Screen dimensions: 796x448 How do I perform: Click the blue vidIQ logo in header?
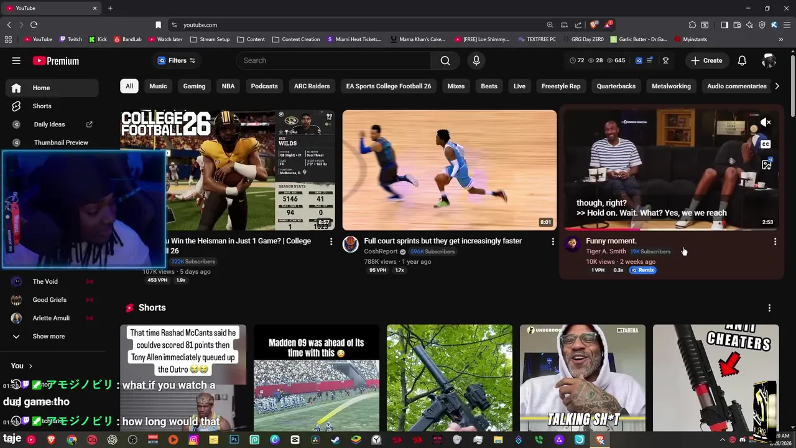(639, 60)
